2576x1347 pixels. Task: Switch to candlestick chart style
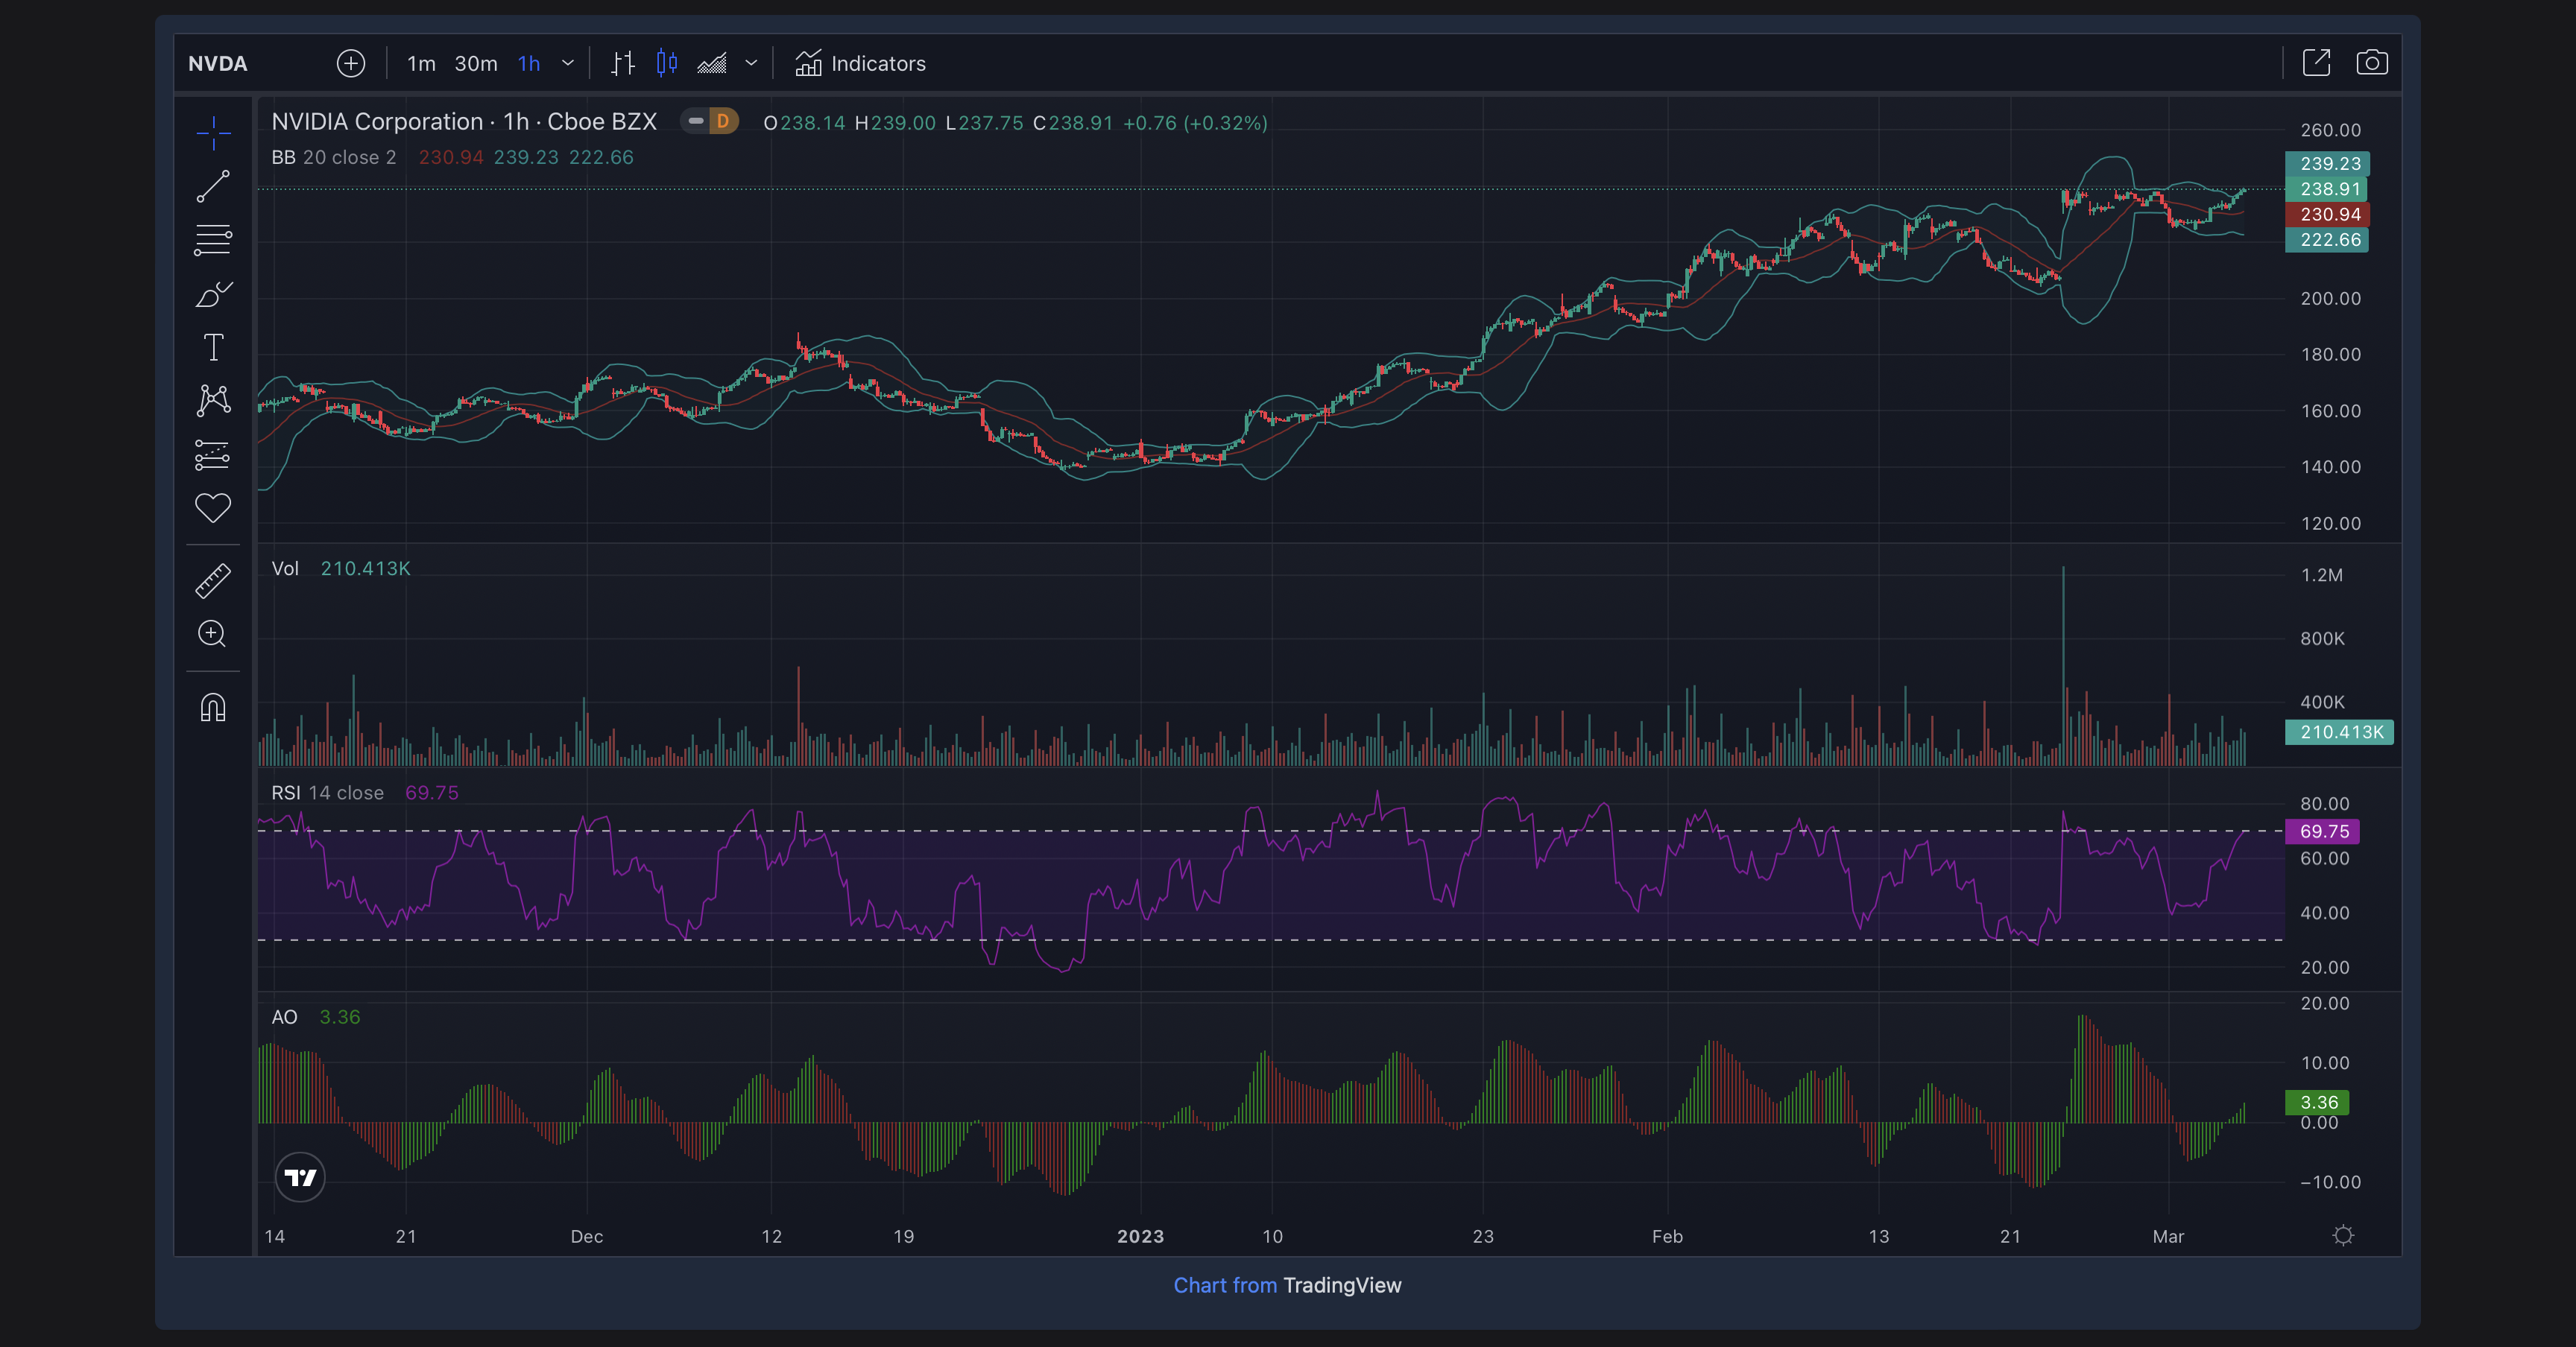tap(667, 64)
